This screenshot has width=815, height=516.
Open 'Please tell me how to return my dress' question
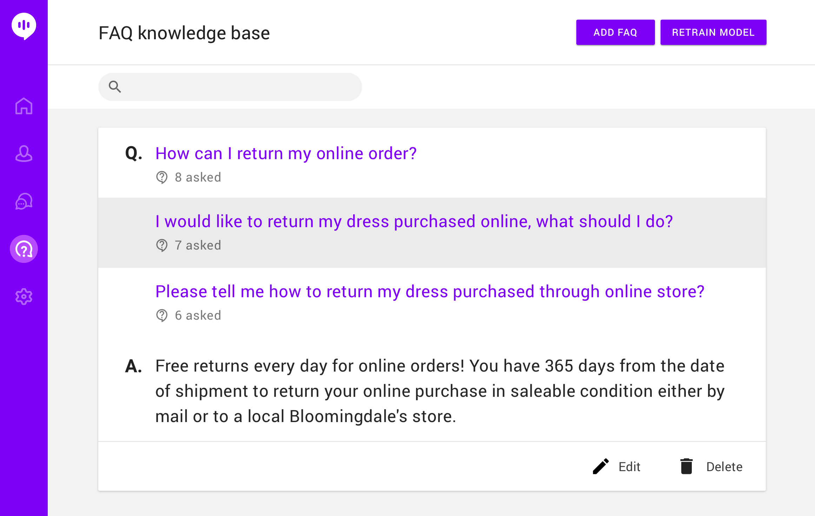coord(430,292)
